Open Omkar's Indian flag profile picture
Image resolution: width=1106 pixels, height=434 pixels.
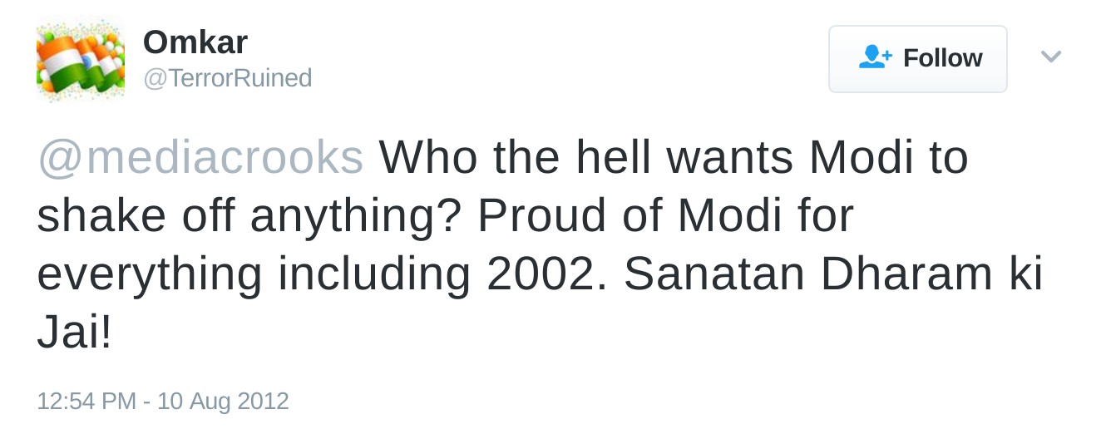[x=80, y=59]
